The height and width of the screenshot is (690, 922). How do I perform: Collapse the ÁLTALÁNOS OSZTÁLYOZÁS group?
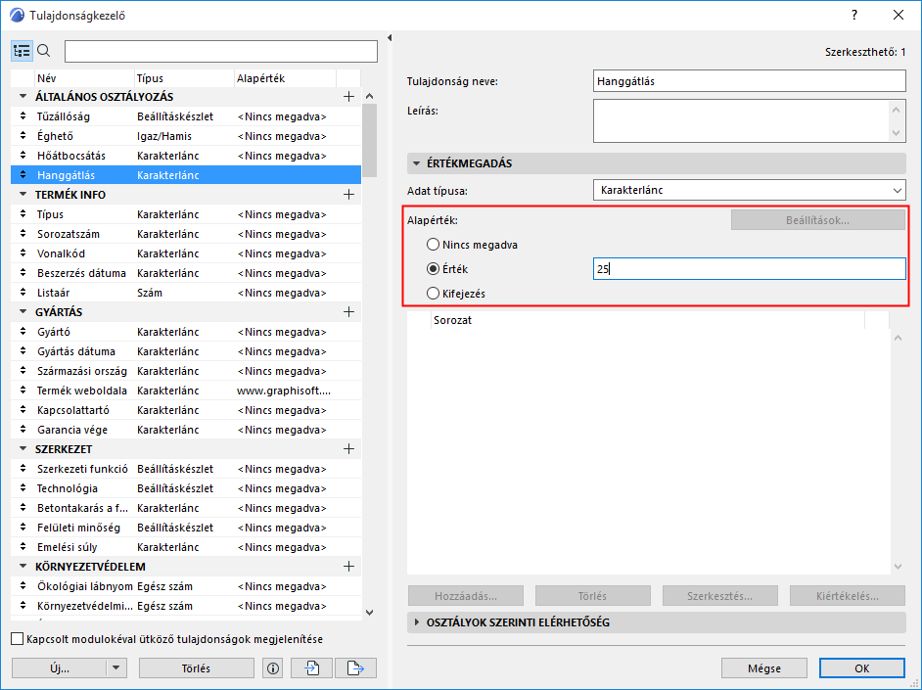pyautogui.click(x=23, y=96)
